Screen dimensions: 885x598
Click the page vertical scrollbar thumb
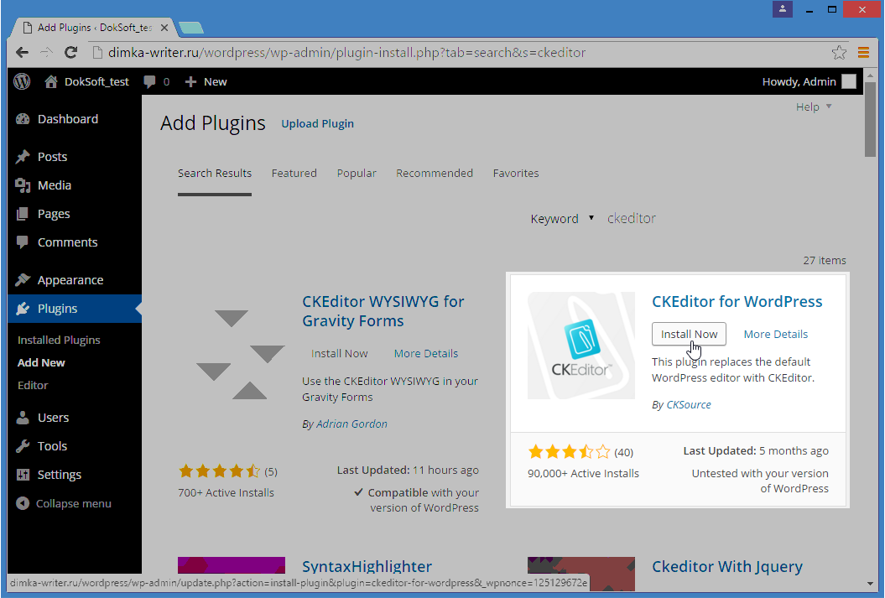[x=870, y=120]
